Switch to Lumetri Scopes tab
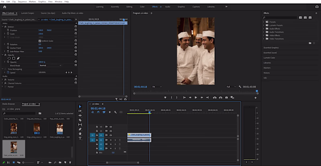The width and height of the screenshot is (321, 166). (27, 13)
